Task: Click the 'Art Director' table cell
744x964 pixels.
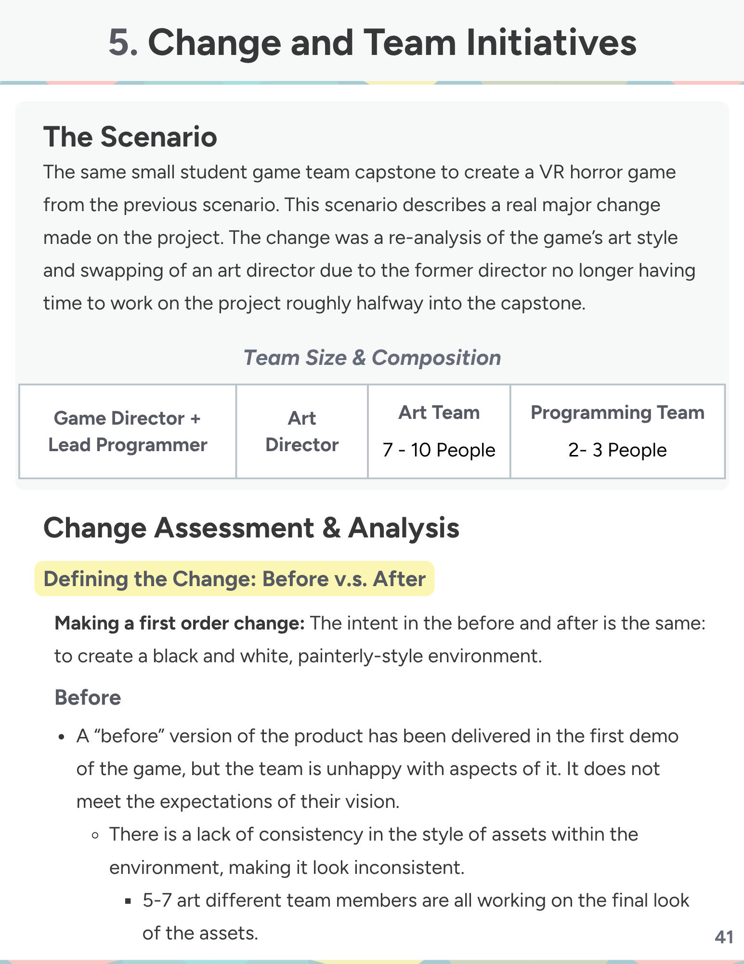Action: (x=302, y=431)
